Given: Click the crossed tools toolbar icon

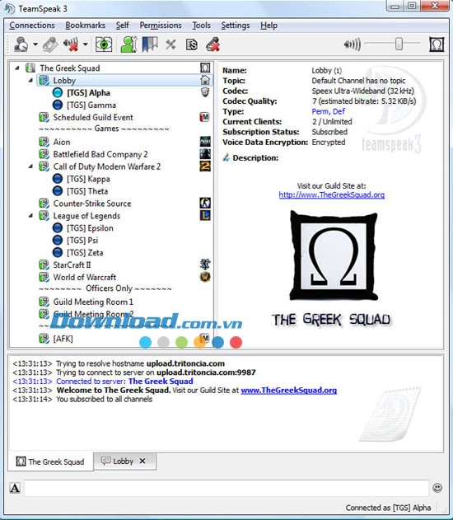Looking at the screenshot, I should pyautogui.click(x=170, y=45).
